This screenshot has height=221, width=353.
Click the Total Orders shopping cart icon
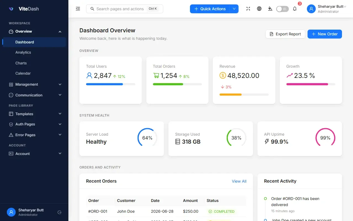[x=156, y=75]
